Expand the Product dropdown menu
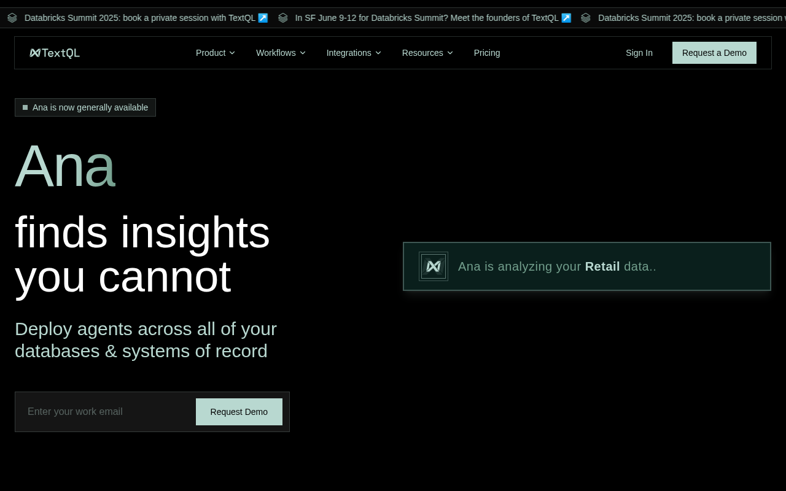This screenshot has height=491, width=786. pyautogui.click(x=215, y=53)
